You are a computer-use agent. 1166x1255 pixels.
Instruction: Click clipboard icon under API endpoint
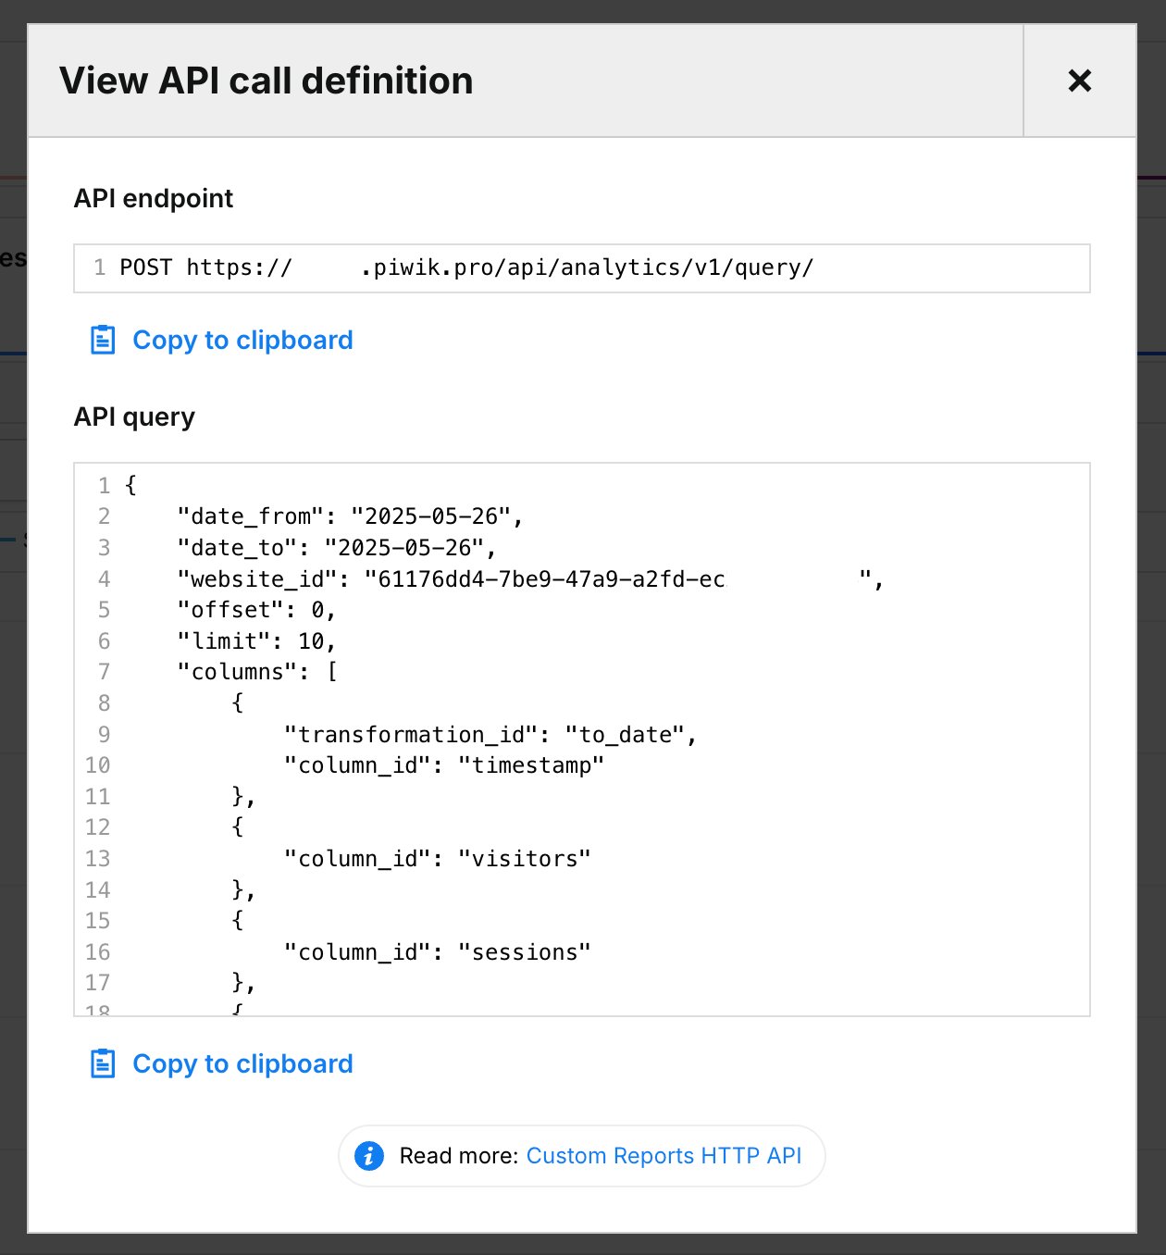point(103,340)
